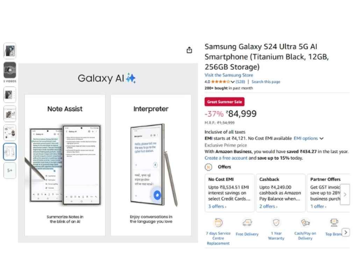
Task: Select the 5+ images thumbnail
Action: click(x=9, y=171)
